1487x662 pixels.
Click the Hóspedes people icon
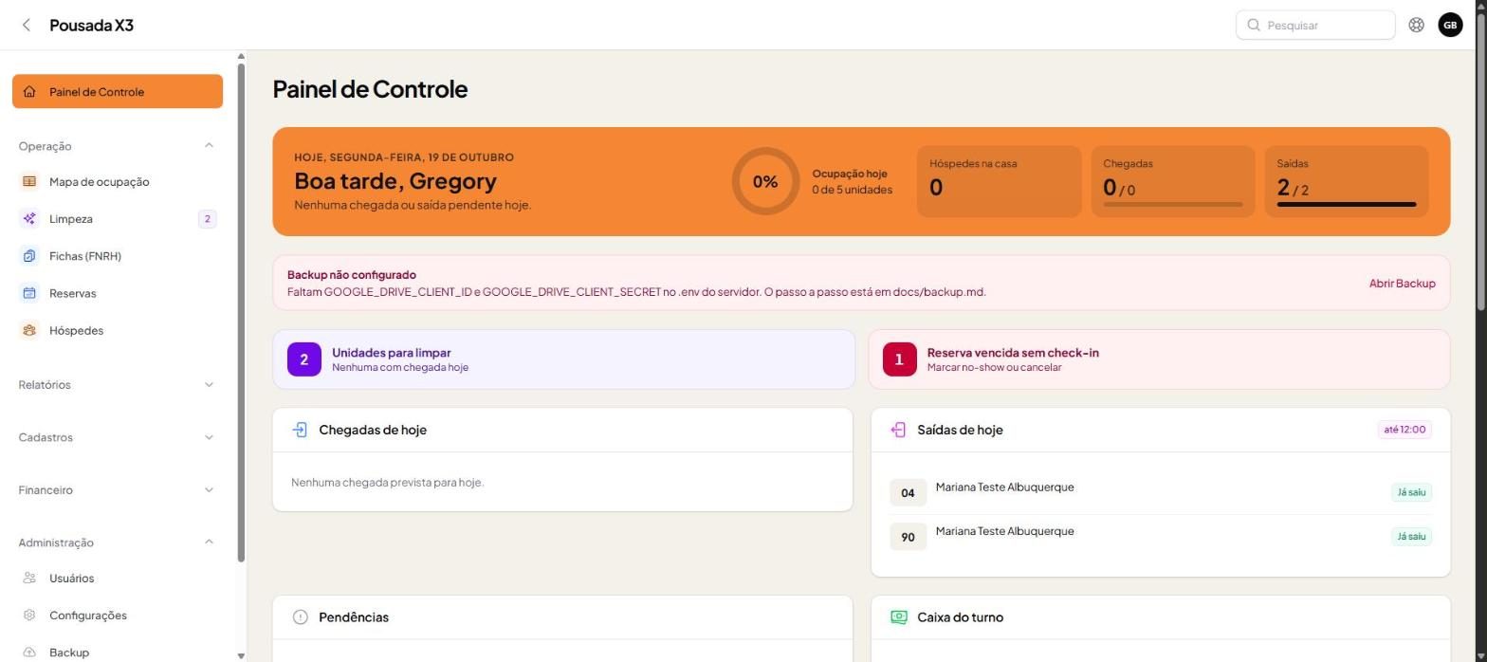tap(29, 330)
